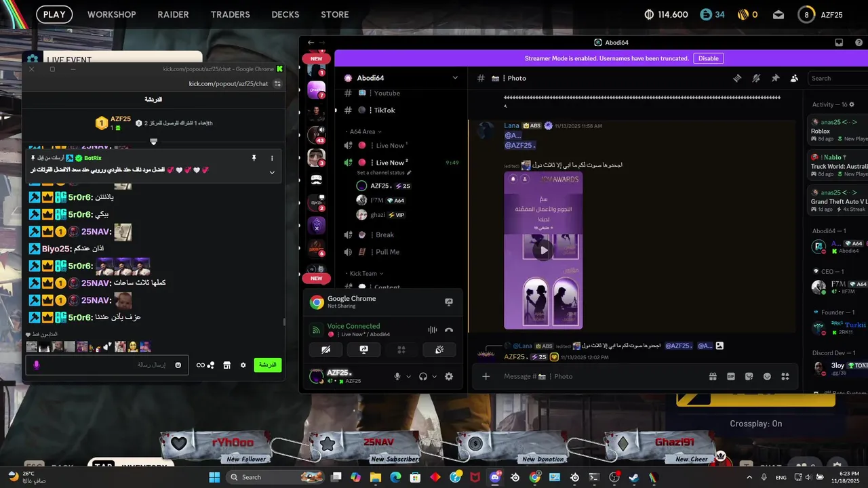This screenshot has height=488, width=868.
Task: Click green chat send button in Kick
Action: [268, 365]
